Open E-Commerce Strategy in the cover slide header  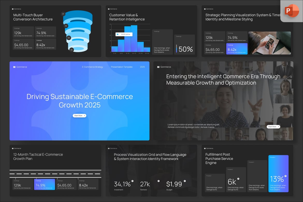tap(92, 67)
